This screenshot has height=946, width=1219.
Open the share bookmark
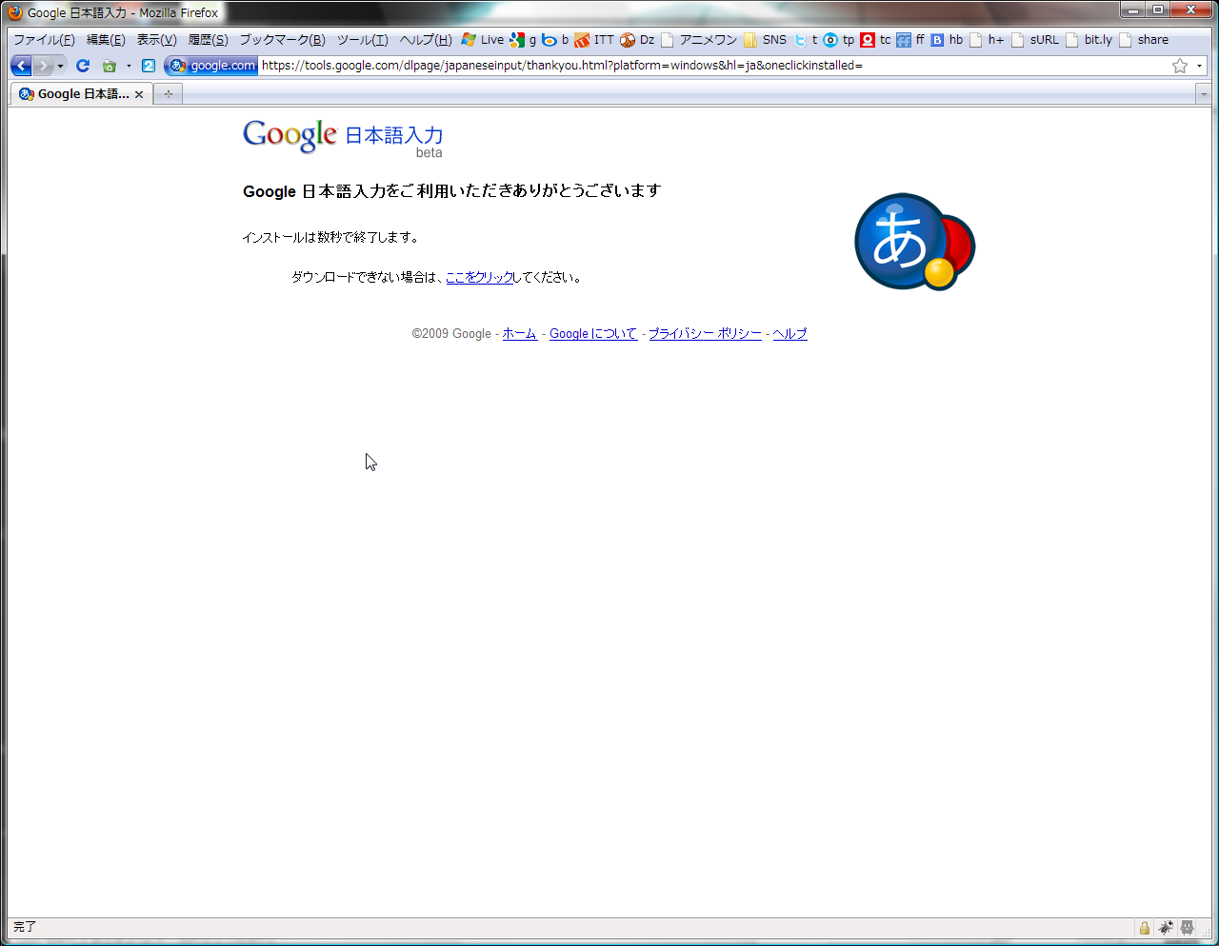(1144, 40)
